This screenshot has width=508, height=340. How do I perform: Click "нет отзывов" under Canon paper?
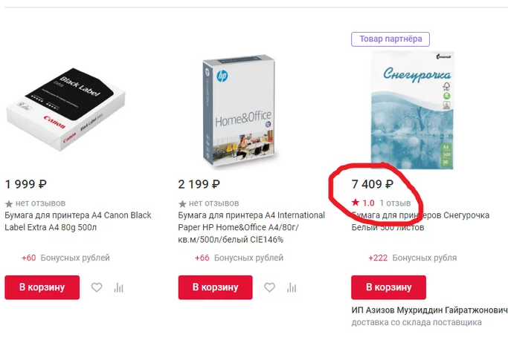point(40,203)
